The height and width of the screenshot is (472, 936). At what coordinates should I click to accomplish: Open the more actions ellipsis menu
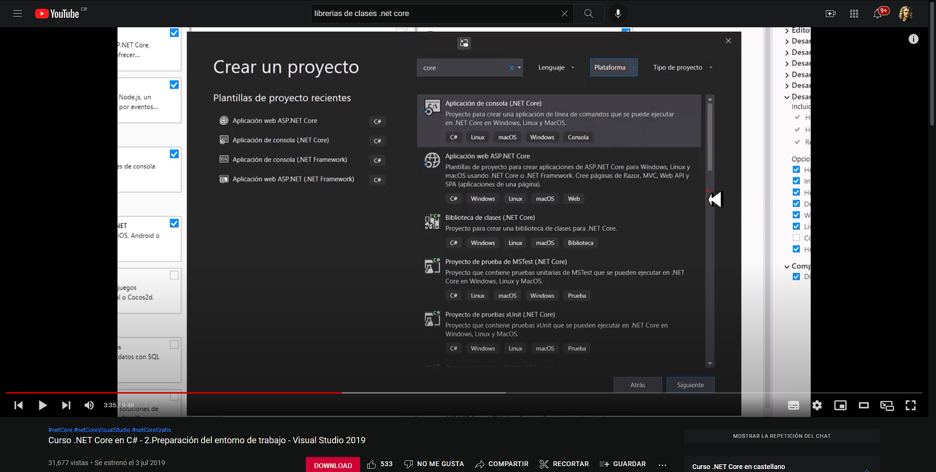pos(663,465)
